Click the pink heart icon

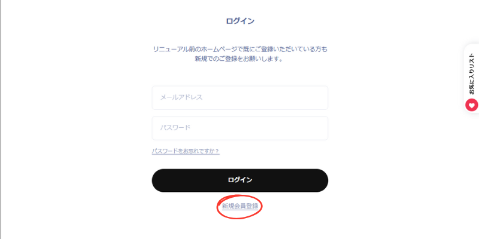coord(471,106)
